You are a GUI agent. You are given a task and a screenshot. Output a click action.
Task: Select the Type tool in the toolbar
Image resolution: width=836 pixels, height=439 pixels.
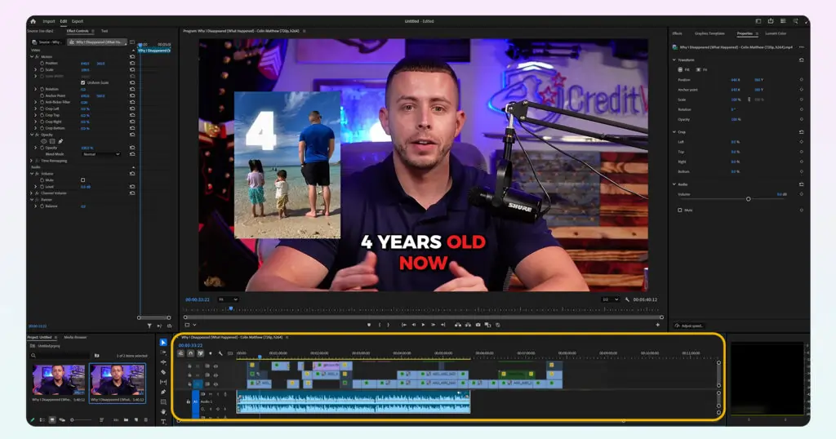coord(163,421)
